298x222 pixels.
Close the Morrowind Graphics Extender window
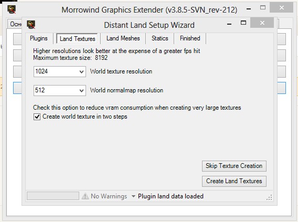281,7
